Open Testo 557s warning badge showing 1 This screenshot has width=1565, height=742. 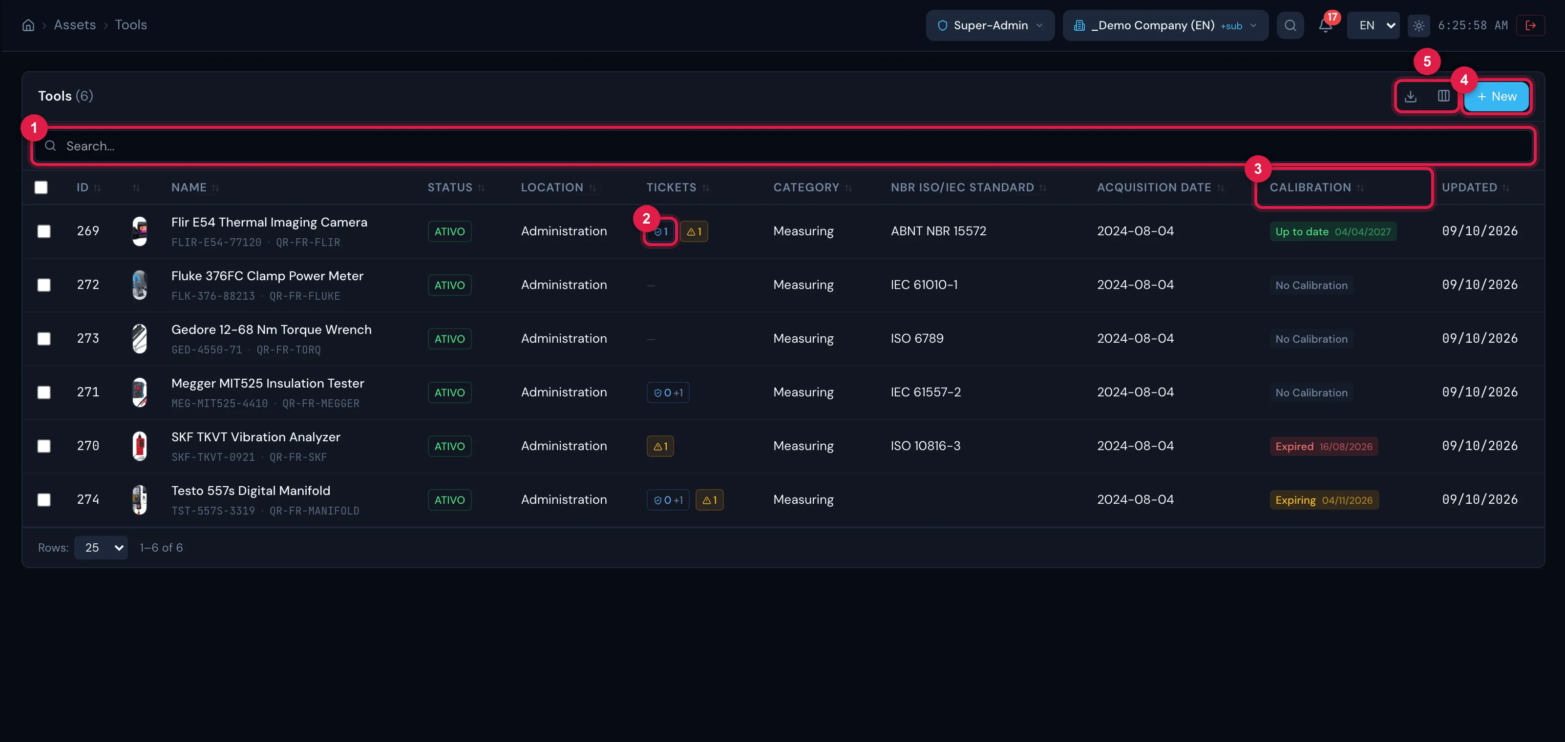710,500
